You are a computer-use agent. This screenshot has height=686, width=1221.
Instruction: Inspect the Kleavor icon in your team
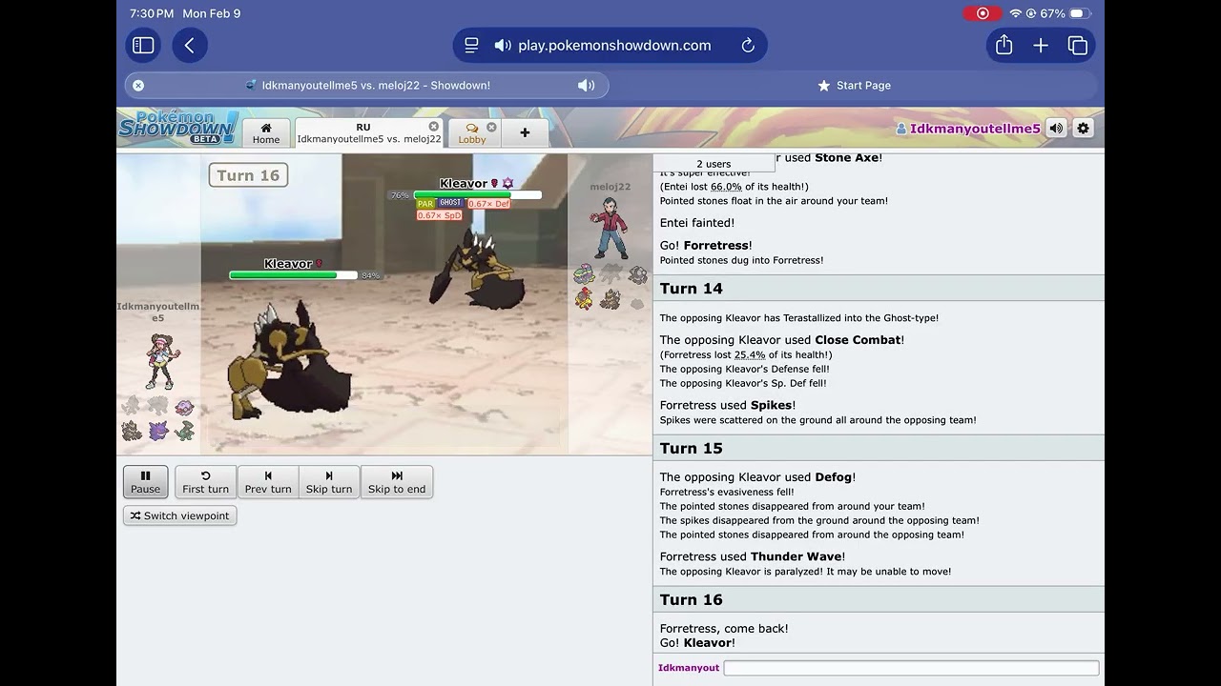coord(132,431)
